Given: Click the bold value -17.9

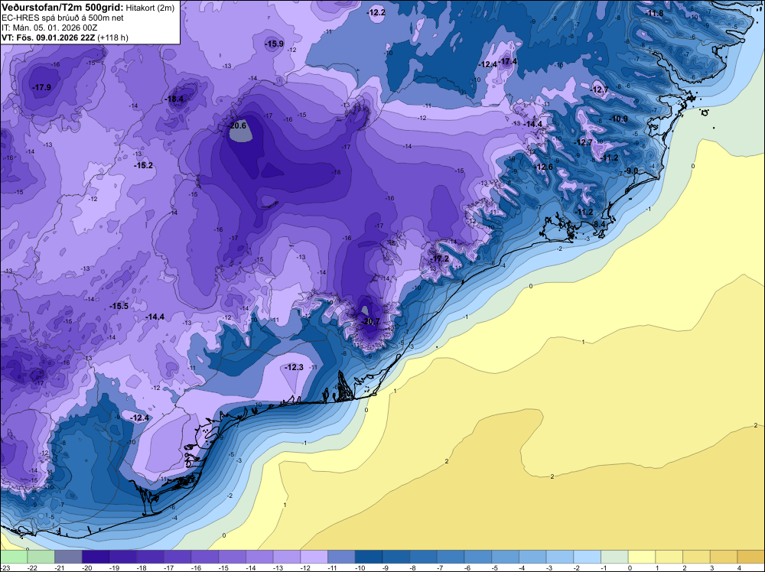Looking at the screenshot, I should click(x=41, y=88).
